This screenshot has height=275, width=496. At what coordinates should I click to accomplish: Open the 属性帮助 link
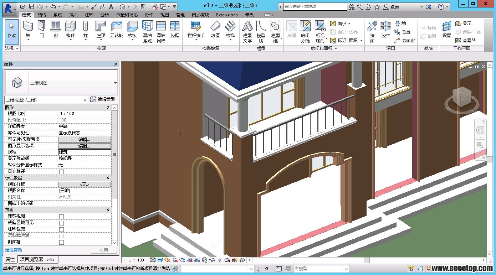(14, 250)
